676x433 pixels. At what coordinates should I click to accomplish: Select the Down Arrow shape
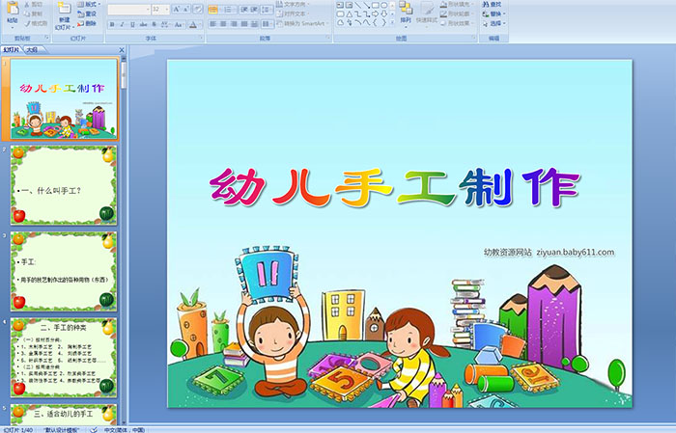click(384, 14)
